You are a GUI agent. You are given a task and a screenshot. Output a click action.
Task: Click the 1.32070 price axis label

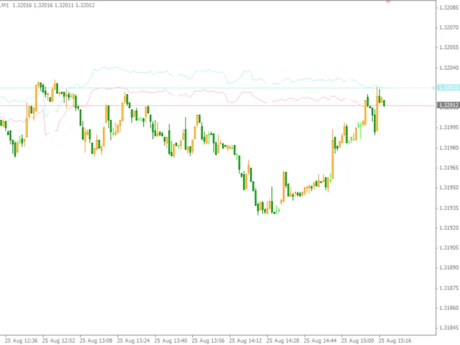point(449,28)
